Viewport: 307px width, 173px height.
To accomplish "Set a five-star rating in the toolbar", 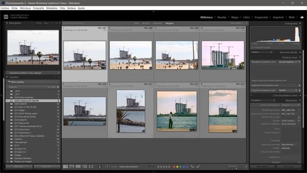I will tap(169, 167).
